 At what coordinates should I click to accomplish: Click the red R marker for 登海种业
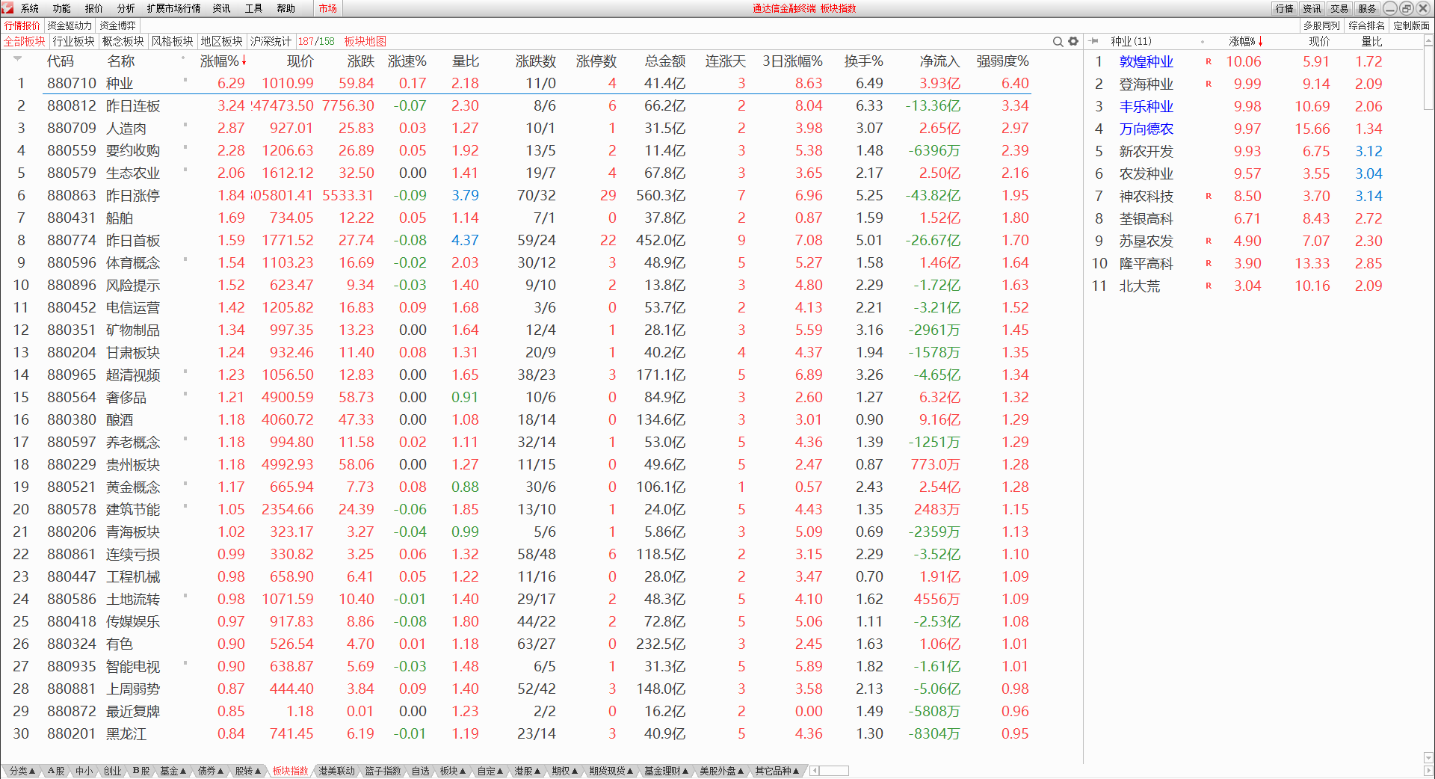click(x=1209, y=84)
